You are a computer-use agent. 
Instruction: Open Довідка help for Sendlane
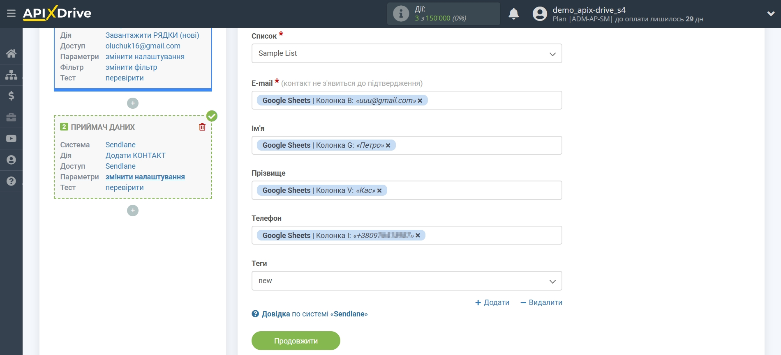tap(314, 314)
